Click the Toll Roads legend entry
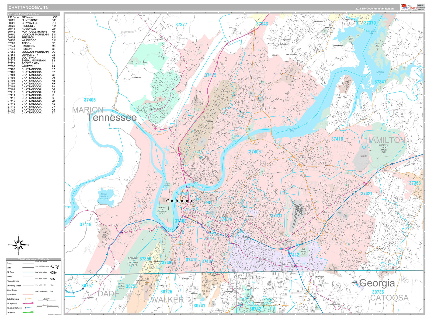This screenshot has height=319, width=431. tap(20, 312)
